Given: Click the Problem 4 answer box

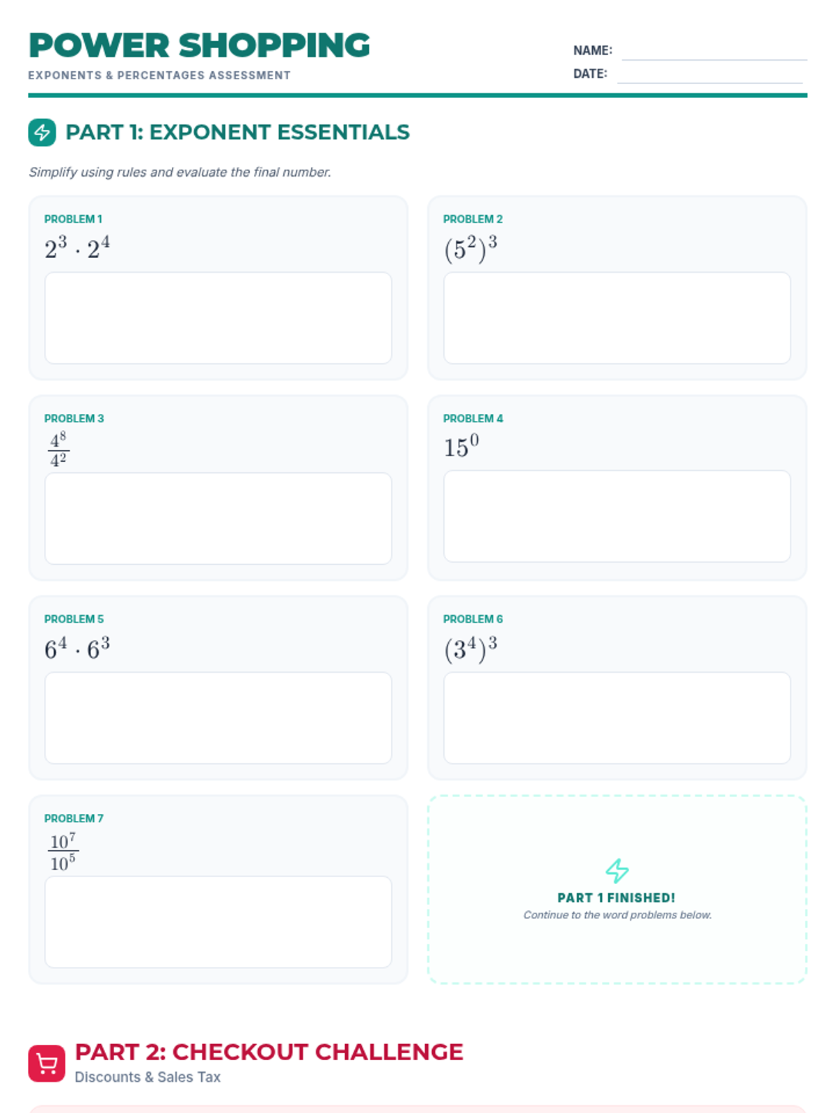Looking at the screenshot, I should pos(617,516).
